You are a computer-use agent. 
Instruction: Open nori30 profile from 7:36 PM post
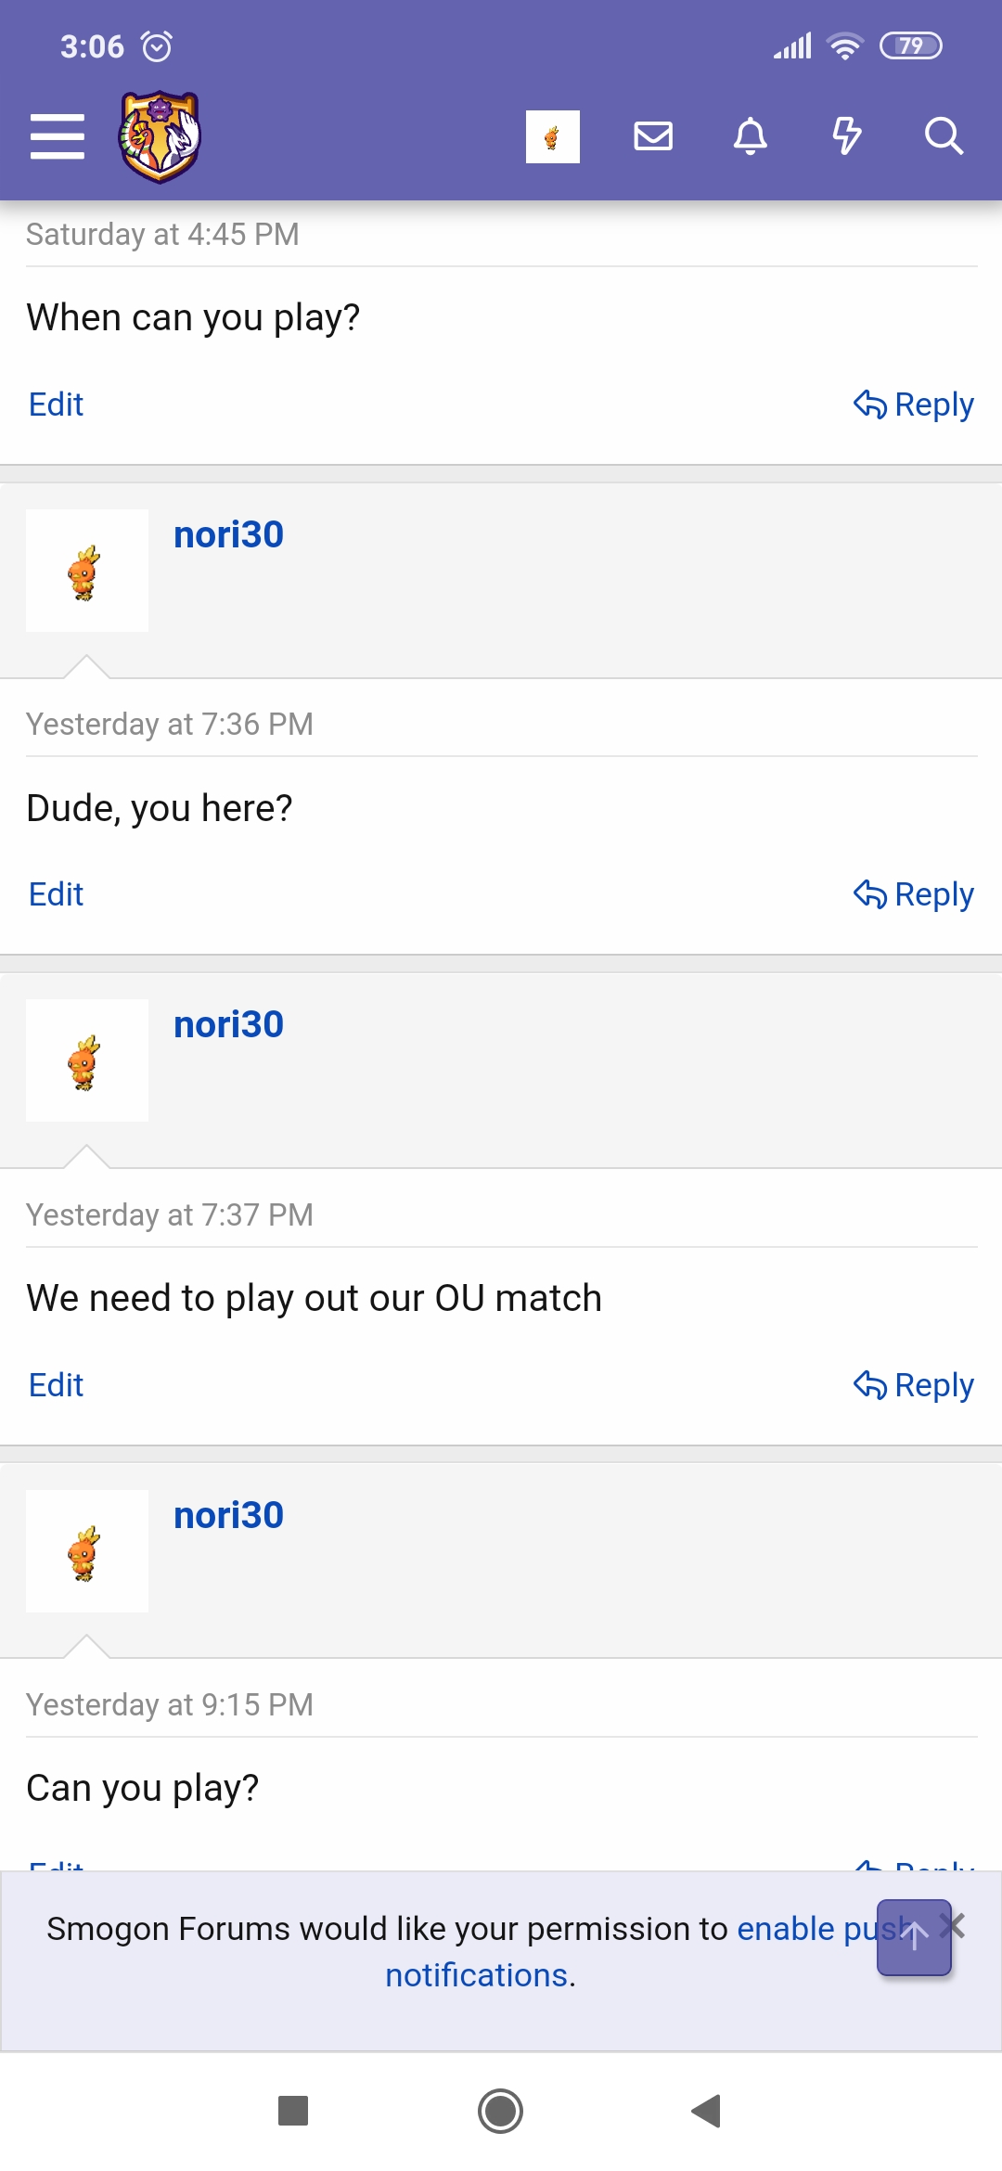pos(228,535)
